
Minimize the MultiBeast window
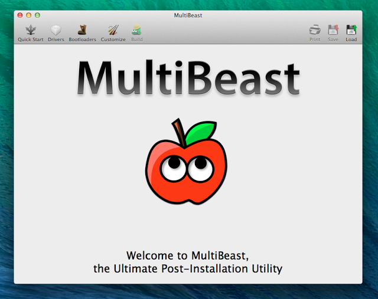click(29, 15)
